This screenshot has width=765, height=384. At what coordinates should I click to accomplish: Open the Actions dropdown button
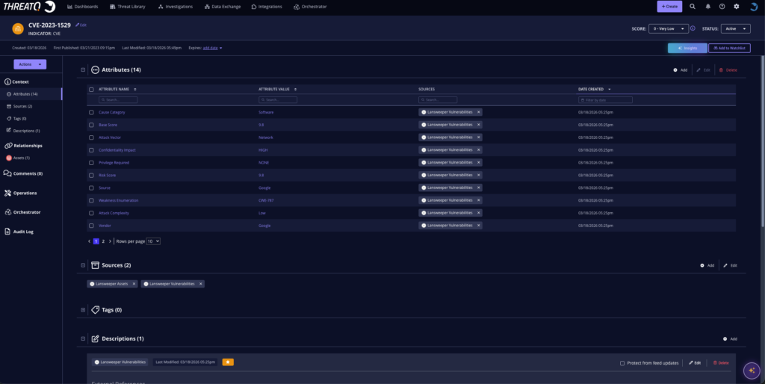[x=30, y=64]
